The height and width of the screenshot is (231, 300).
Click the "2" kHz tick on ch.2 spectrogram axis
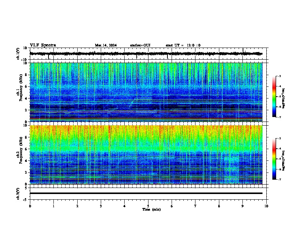(26, 172)
